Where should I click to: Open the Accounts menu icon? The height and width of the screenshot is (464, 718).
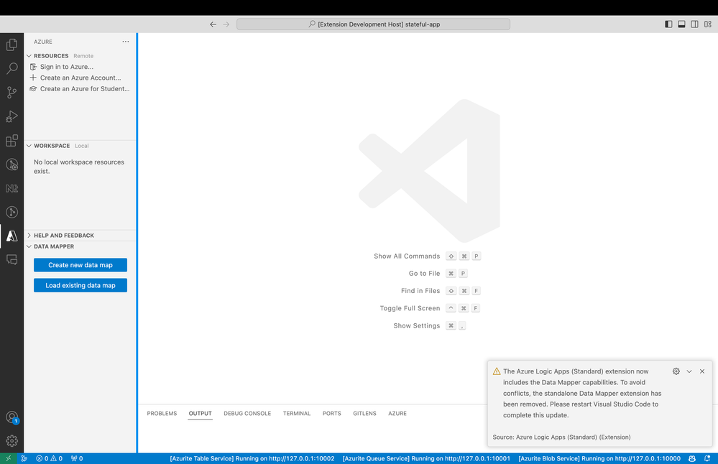(12, 417)
